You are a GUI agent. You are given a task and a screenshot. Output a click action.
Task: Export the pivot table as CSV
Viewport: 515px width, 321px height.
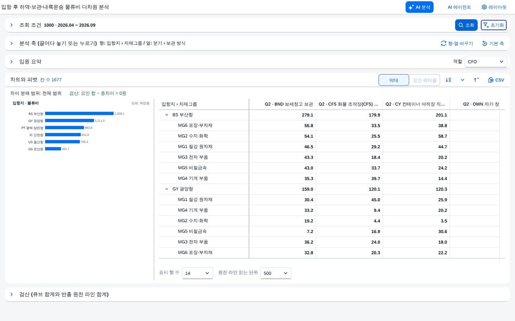click(x=496, y=80)
